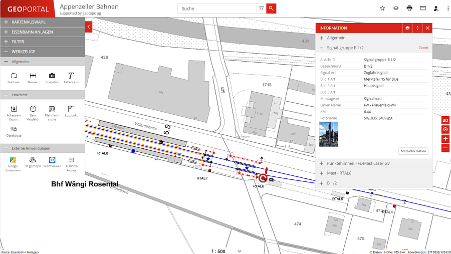Click the Linien Name value FW - Frauenfeld-Wil
The image size is (451, 254).
coord(380,105)
